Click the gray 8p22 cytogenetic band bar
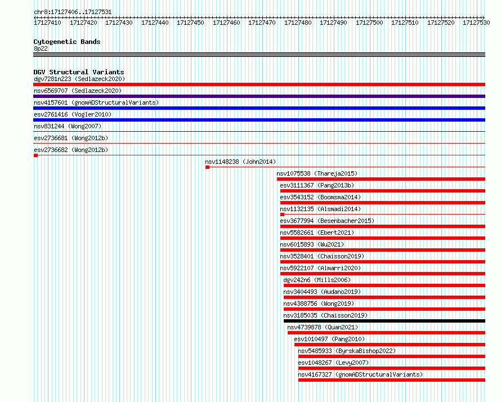This screenshot has width=501, height=402. [259, 55]
